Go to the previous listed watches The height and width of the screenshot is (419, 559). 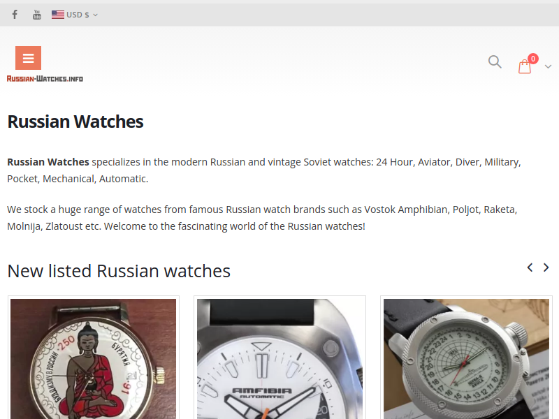tap(530, 267)
